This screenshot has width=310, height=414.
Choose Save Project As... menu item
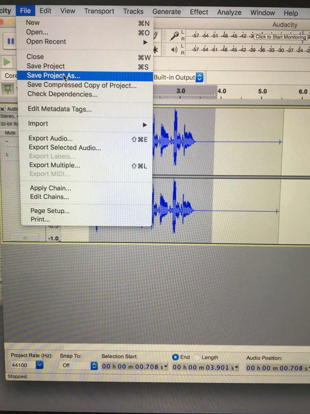click(x=86, y=76)
